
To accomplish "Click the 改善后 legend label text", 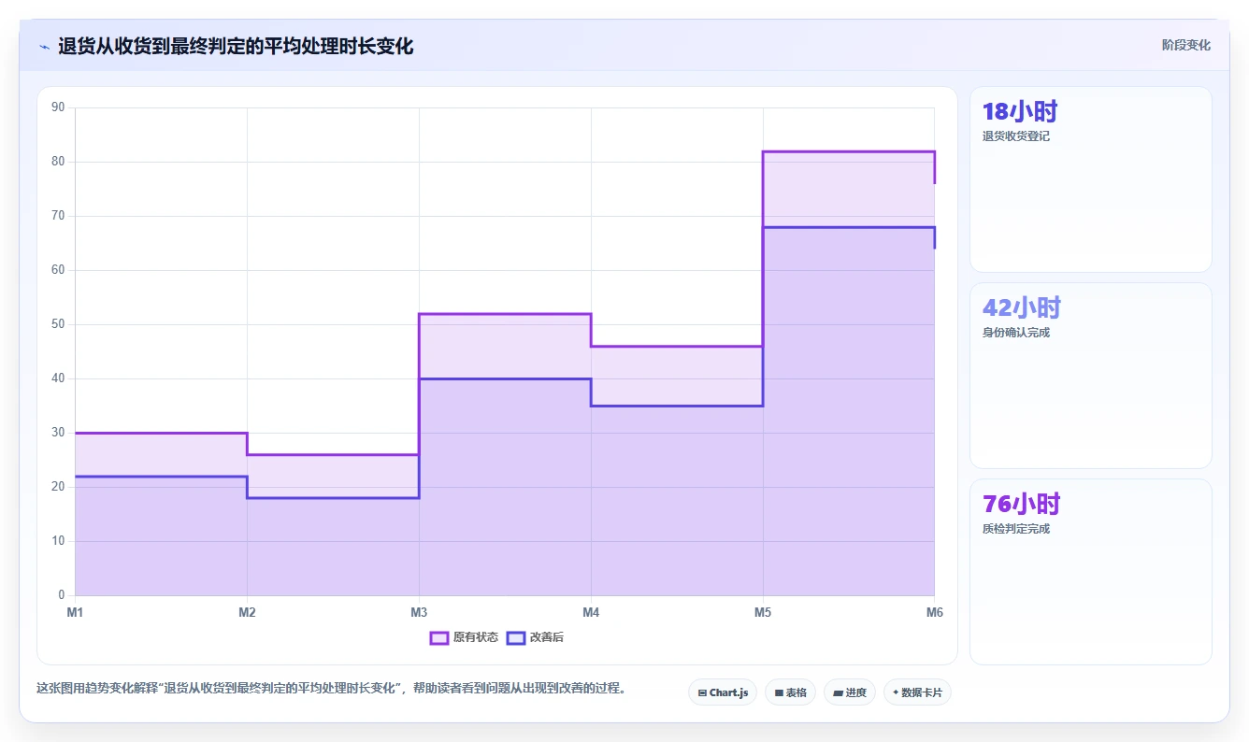I will [547, 638].
